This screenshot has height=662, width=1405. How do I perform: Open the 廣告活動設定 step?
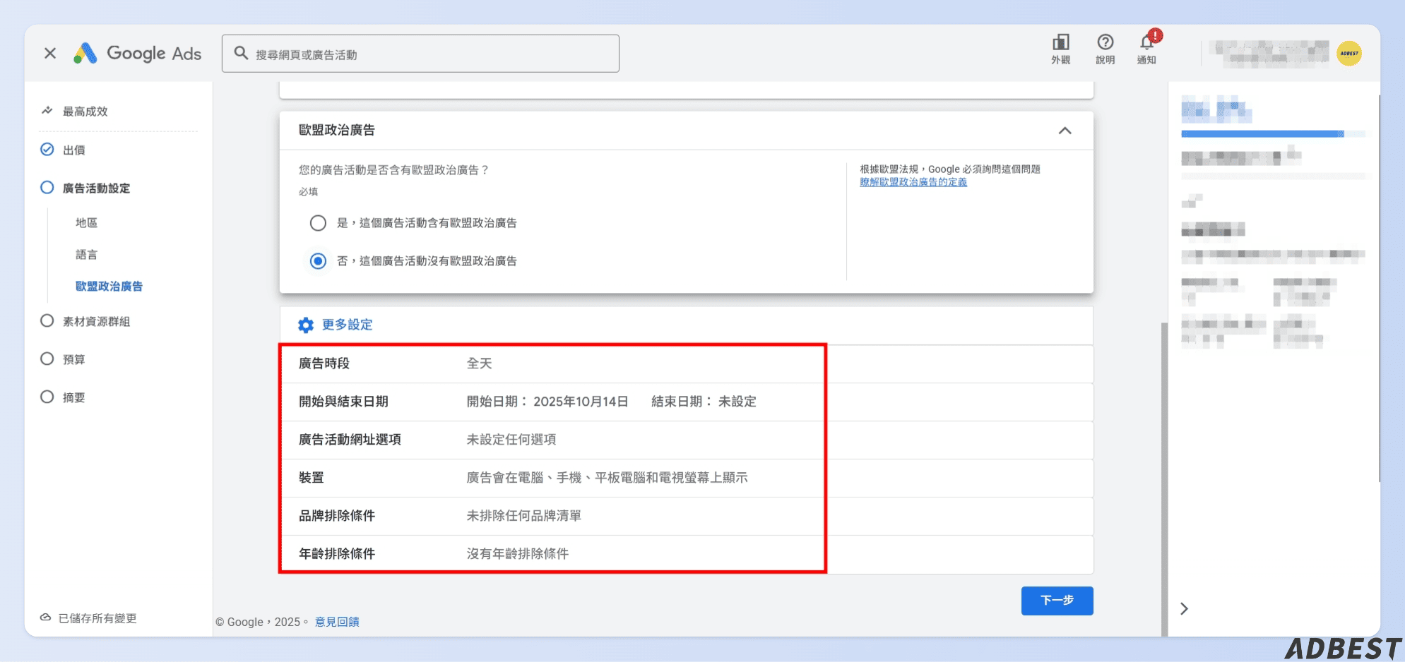click(x=96, y=188)
